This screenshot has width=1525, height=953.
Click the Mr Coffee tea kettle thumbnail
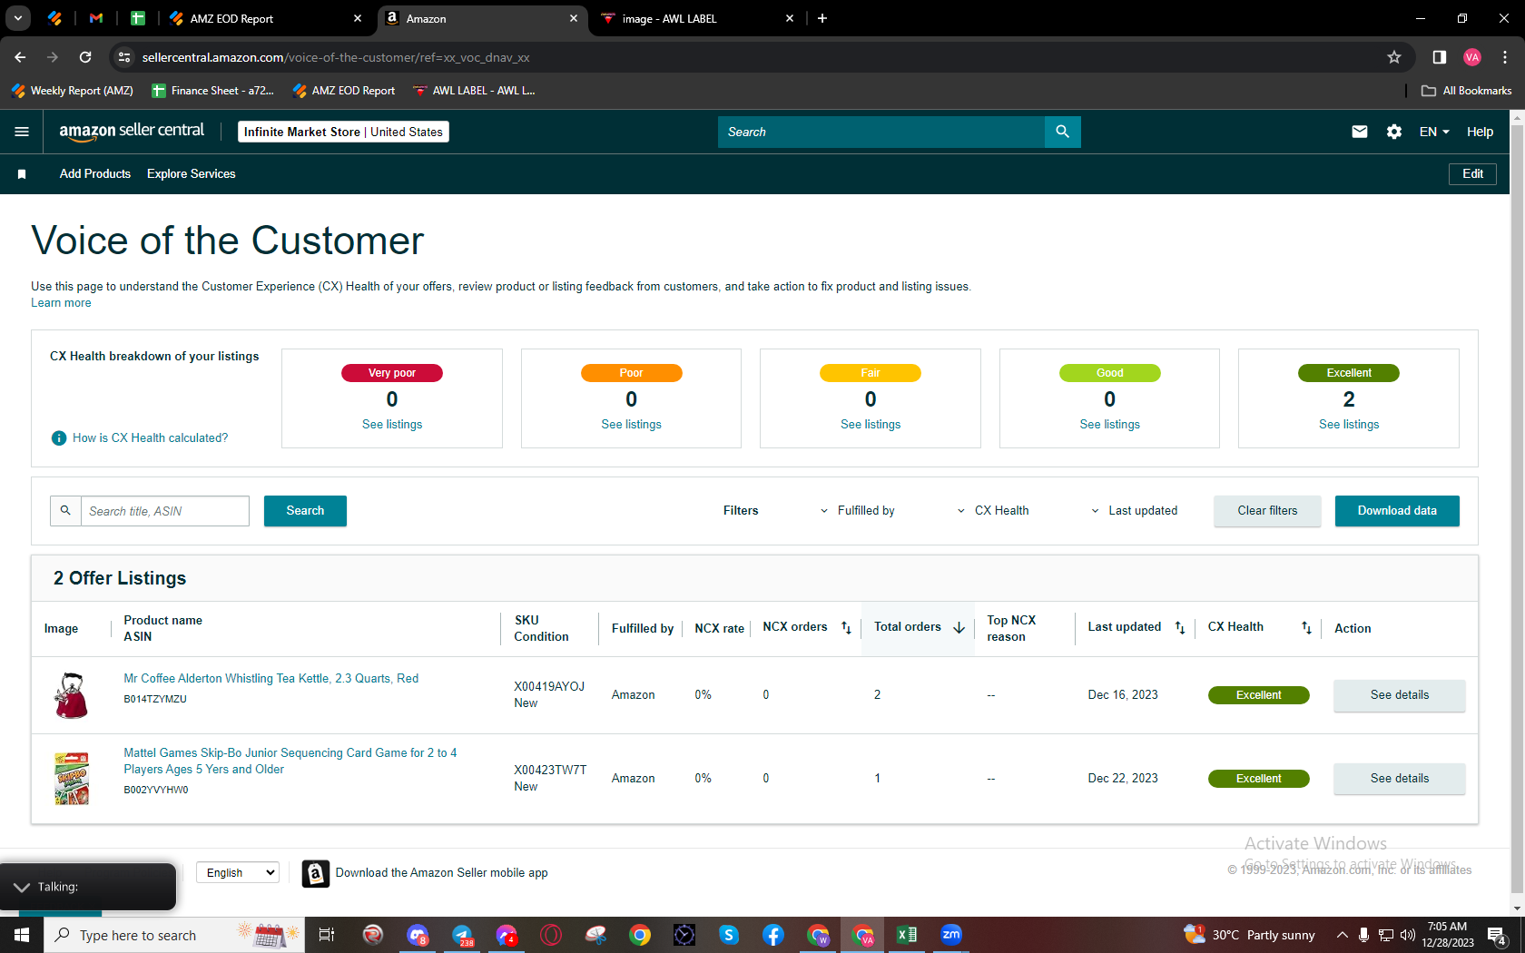(x=72, y=695)
